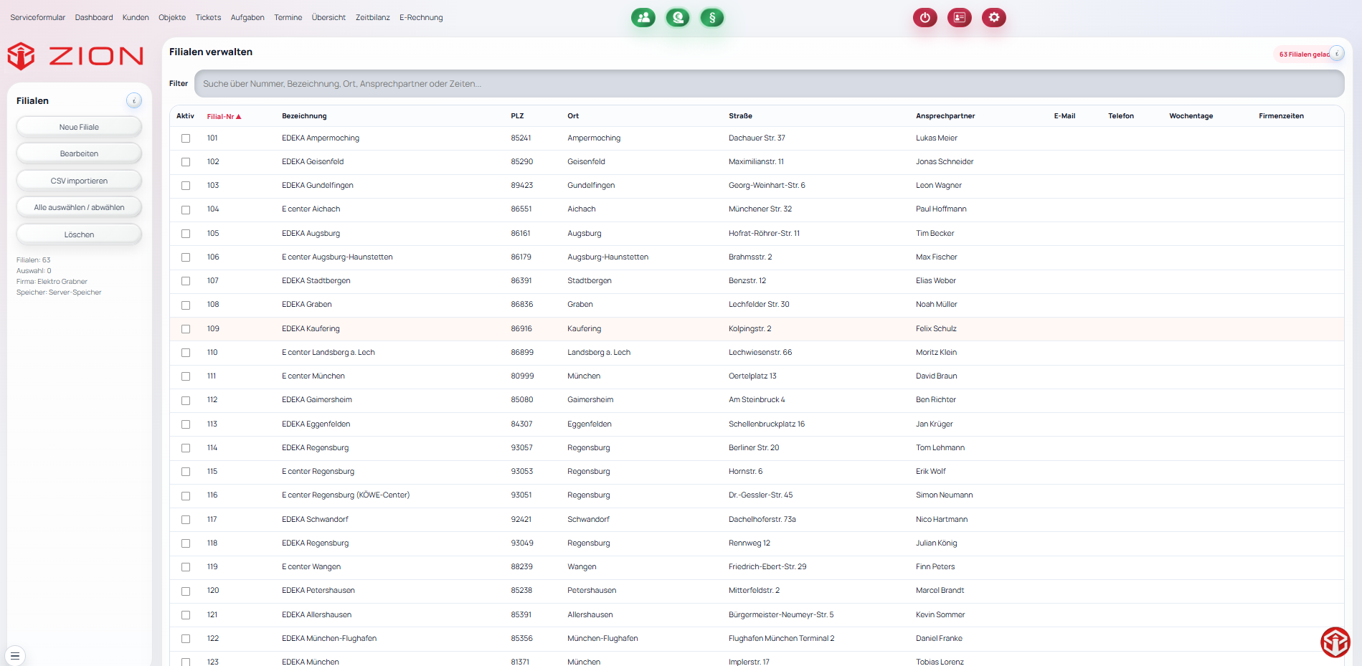
Task: Navigate to the Zeitbilanz menu item
Action: pos(373,17)
